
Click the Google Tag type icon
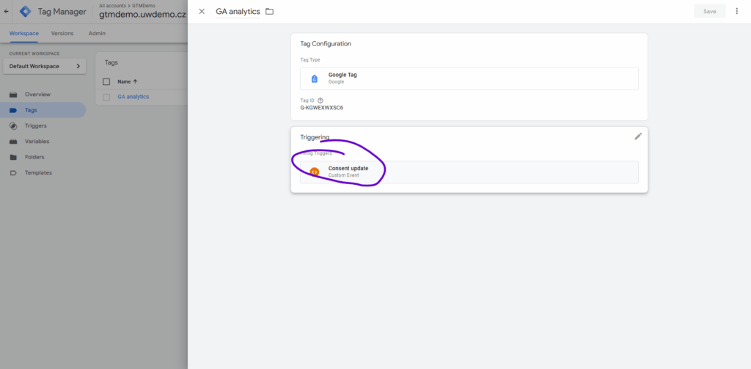[314, 78]
